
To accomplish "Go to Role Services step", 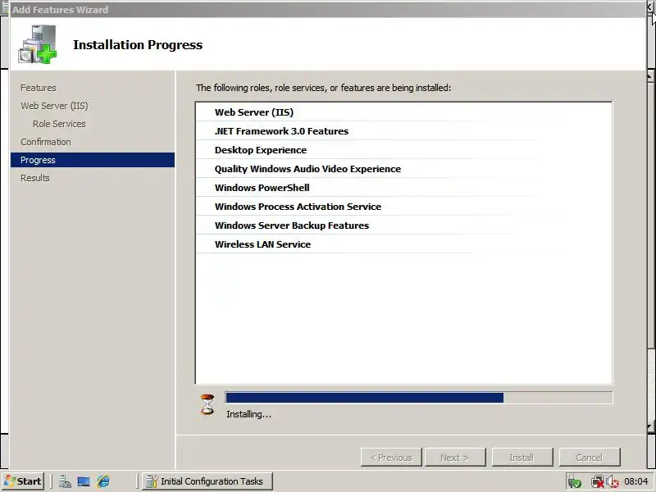I will (59, 124).
